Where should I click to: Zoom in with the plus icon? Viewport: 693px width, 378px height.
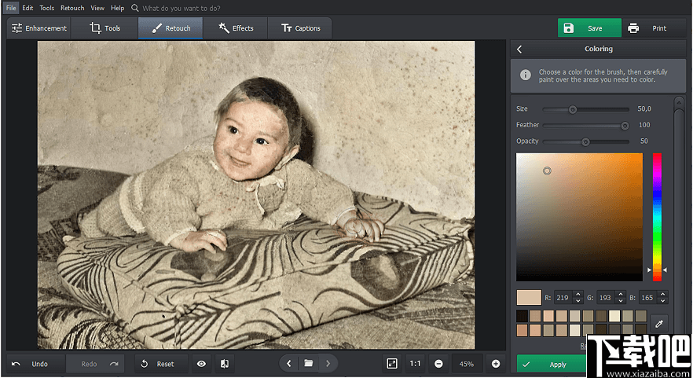pos(496,364)
